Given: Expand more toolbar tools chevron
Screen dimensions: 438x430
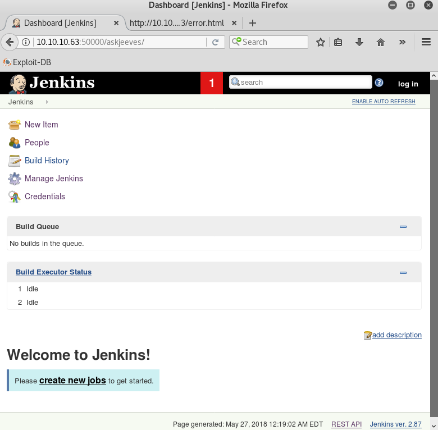Looking at the screenshot, I should [x=402, y=42].
